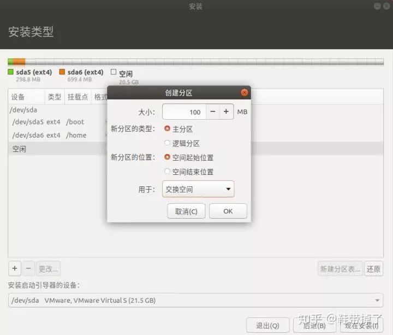The image size is (393, 335).
Task: Add new partition with plus button
Action: [15, 268]
